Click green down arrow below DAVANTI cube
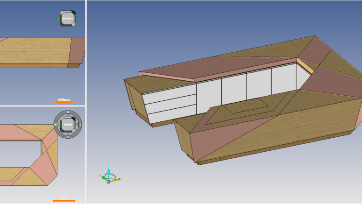Screen dimensions: 362x204 pyautogui.click(x=68, y=28)
